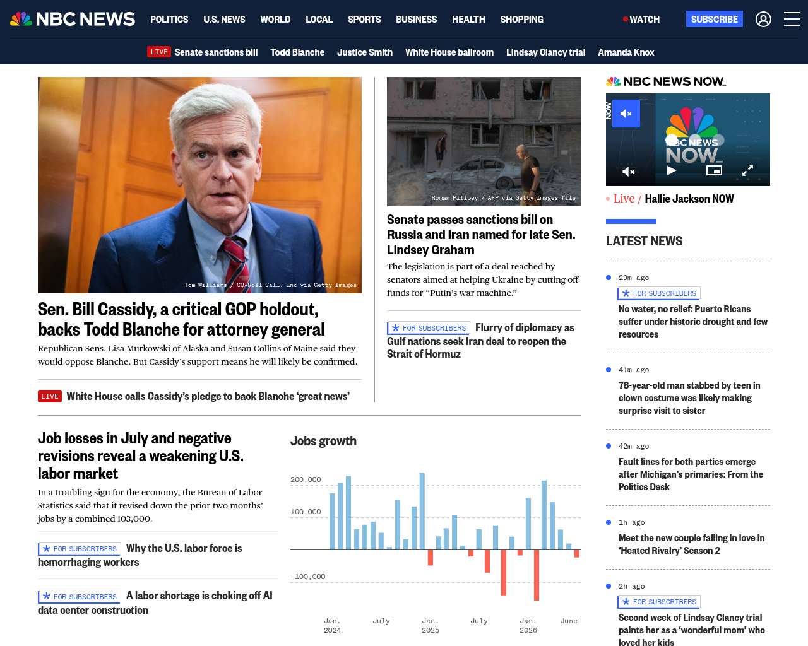
Task: Select World in the top navigation
Action: 275,20
